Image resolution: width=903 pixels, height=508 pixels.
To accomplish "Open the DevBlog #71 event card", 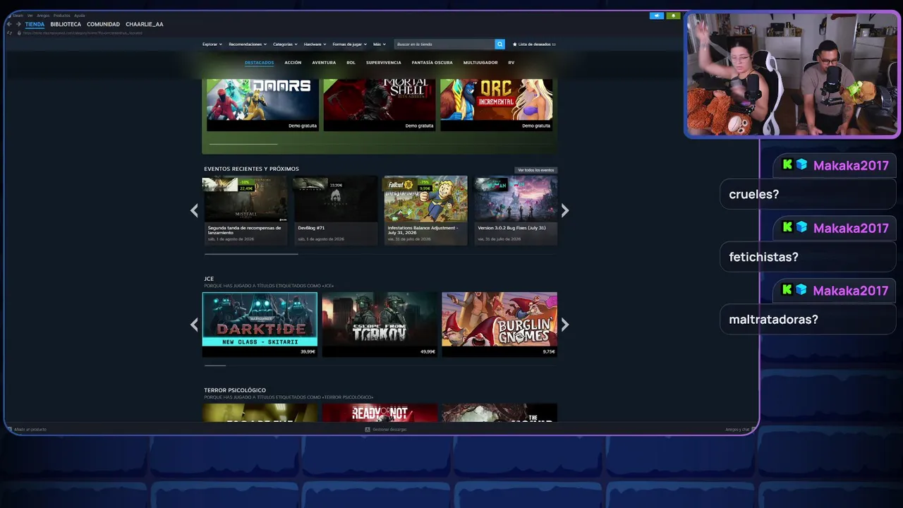I will point(335,211).
